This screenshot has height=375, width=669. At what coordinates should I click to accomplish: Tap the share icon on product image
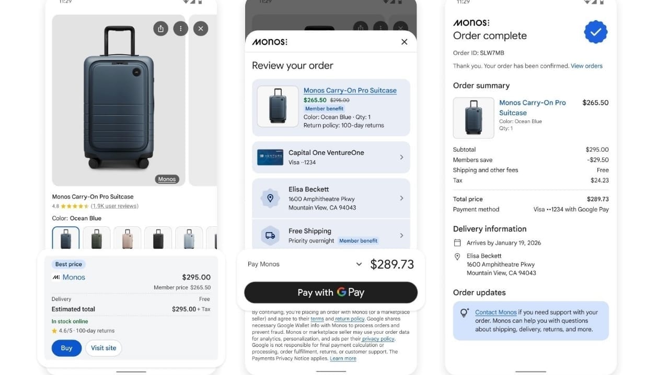(x=160, y=29)
